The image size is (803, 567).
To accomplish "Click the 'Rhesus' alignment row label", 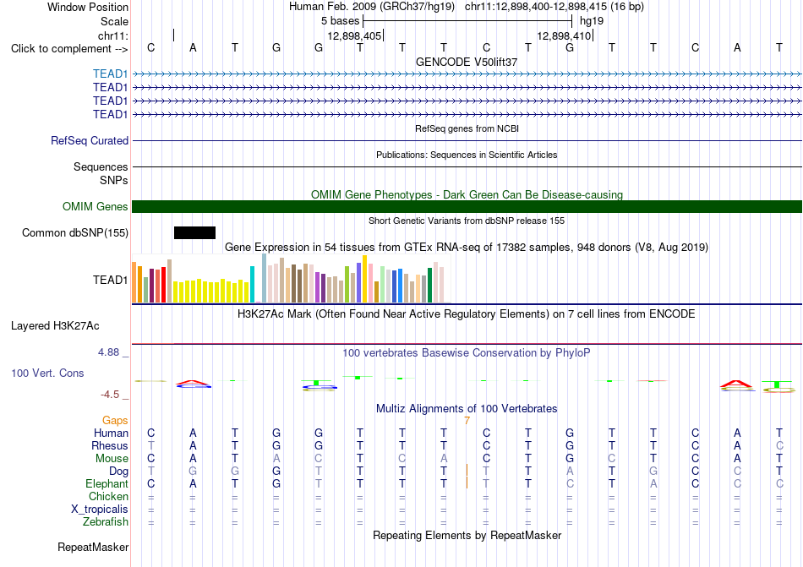I will [110, 446].
